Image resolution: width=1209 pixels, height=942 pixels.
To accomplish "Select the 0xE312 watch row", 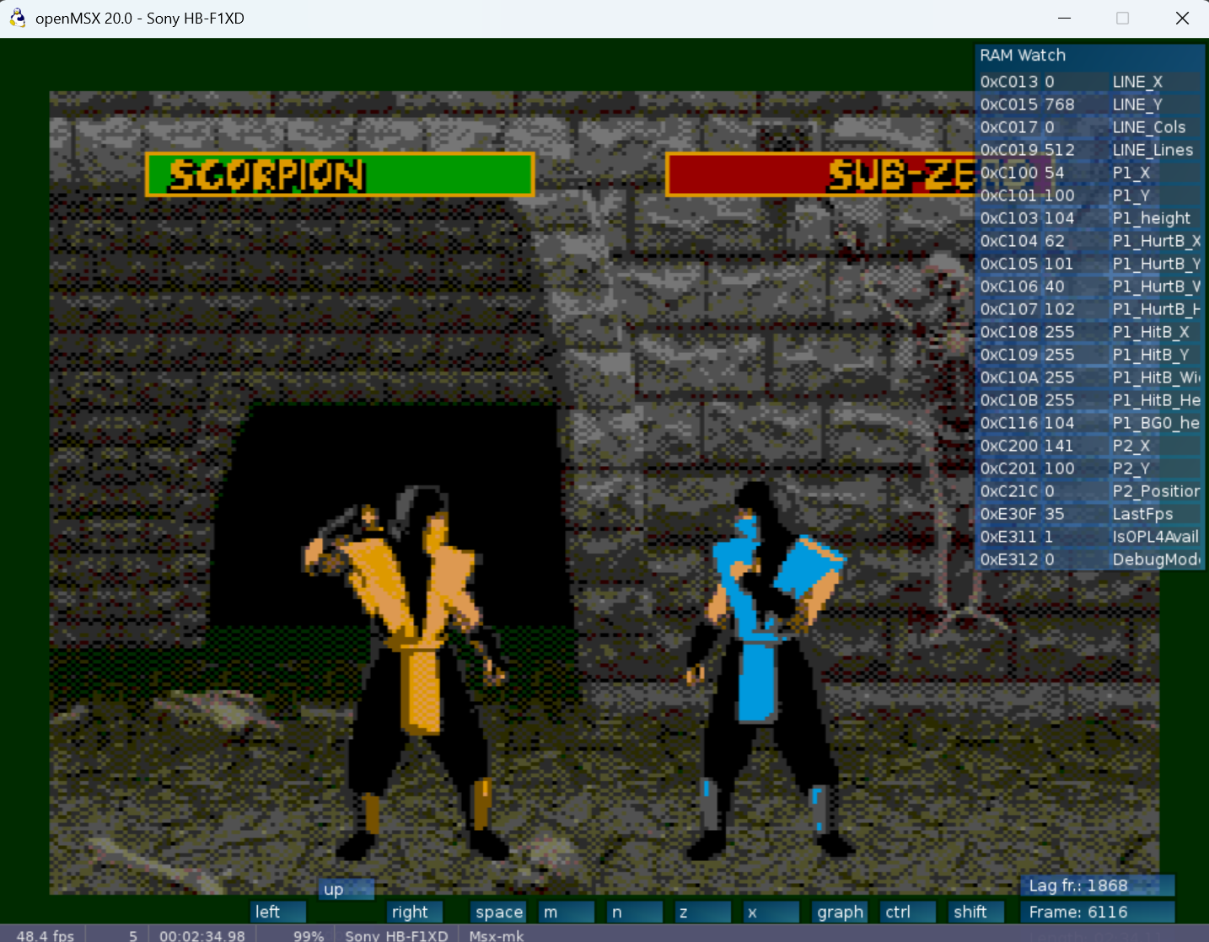I will click(x=1089, y=559).
